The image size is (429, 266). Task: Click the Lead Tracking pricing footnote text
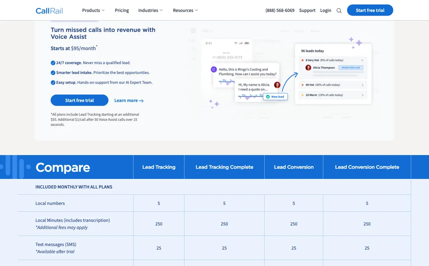pyautogui.click(x=95, y=120)
